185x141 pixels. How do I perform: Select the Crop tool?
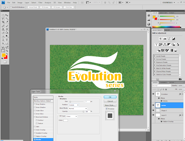click(3, 22)
